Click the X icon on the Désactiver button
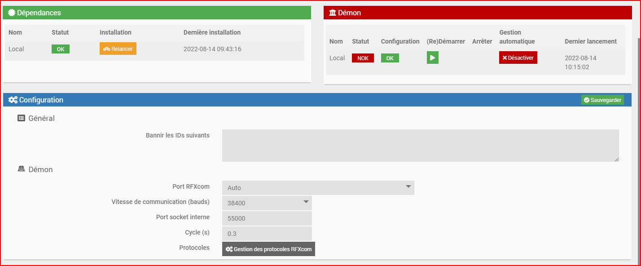Screen dimensions: 641x266 coord(504,58)
